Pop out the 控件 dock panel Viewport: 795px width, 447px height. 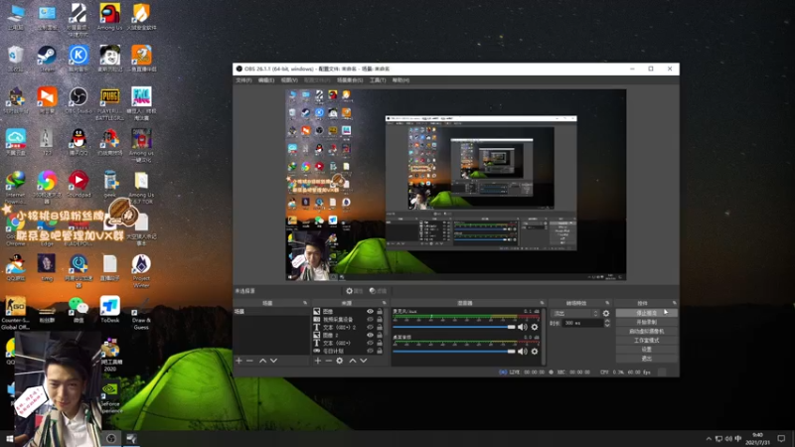tap(674, 303)
